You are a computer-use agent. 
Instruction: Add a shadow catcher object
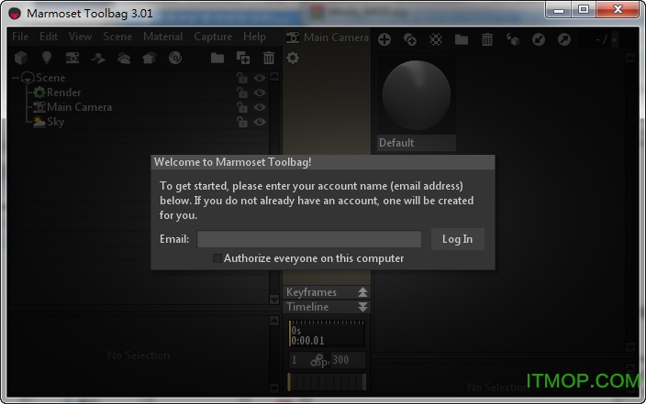point(98,59)
